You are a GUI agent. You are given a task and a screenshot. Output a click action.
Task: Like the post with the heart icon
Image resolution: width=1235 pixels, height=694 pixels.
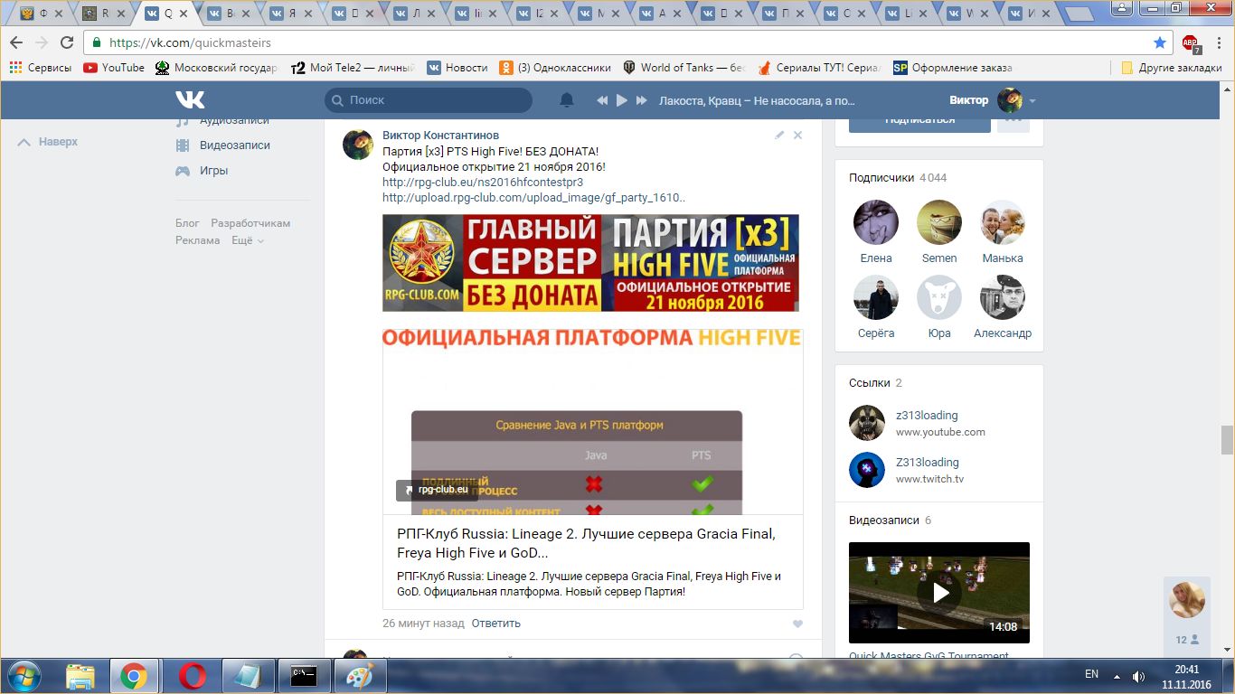point(797,624)
